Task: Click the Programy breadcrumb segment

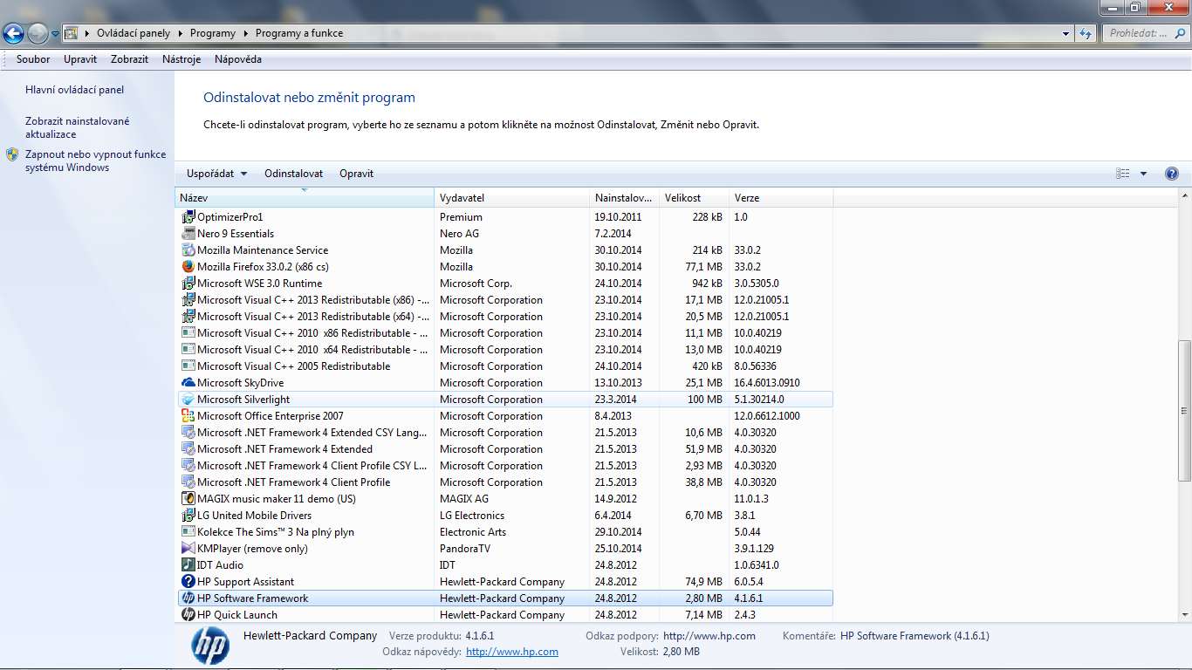Action: click(213, 34)
